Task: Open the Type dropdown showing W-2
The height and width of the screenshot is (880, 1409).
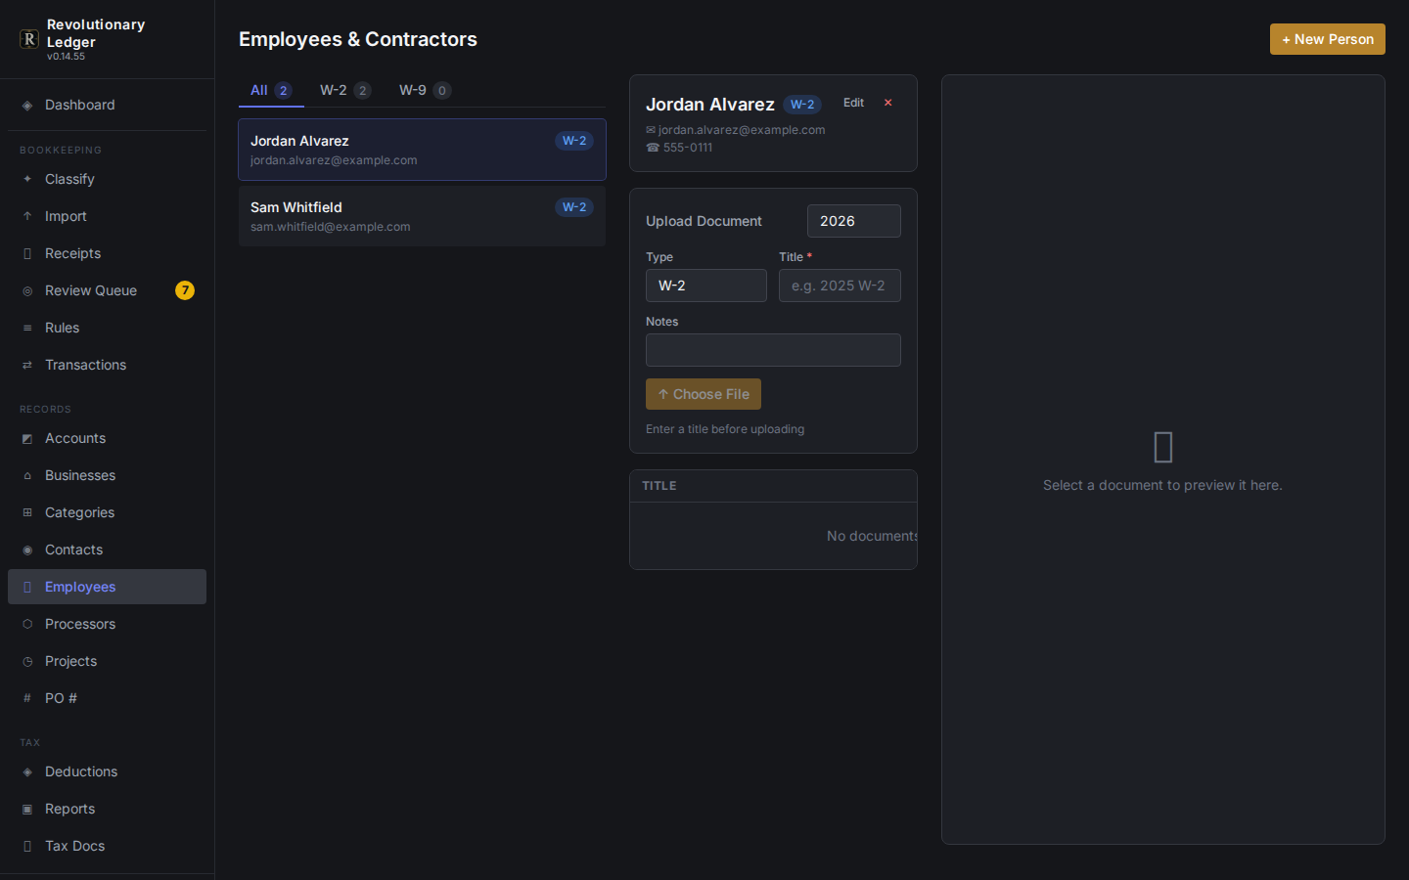Action: coord(705,286)
